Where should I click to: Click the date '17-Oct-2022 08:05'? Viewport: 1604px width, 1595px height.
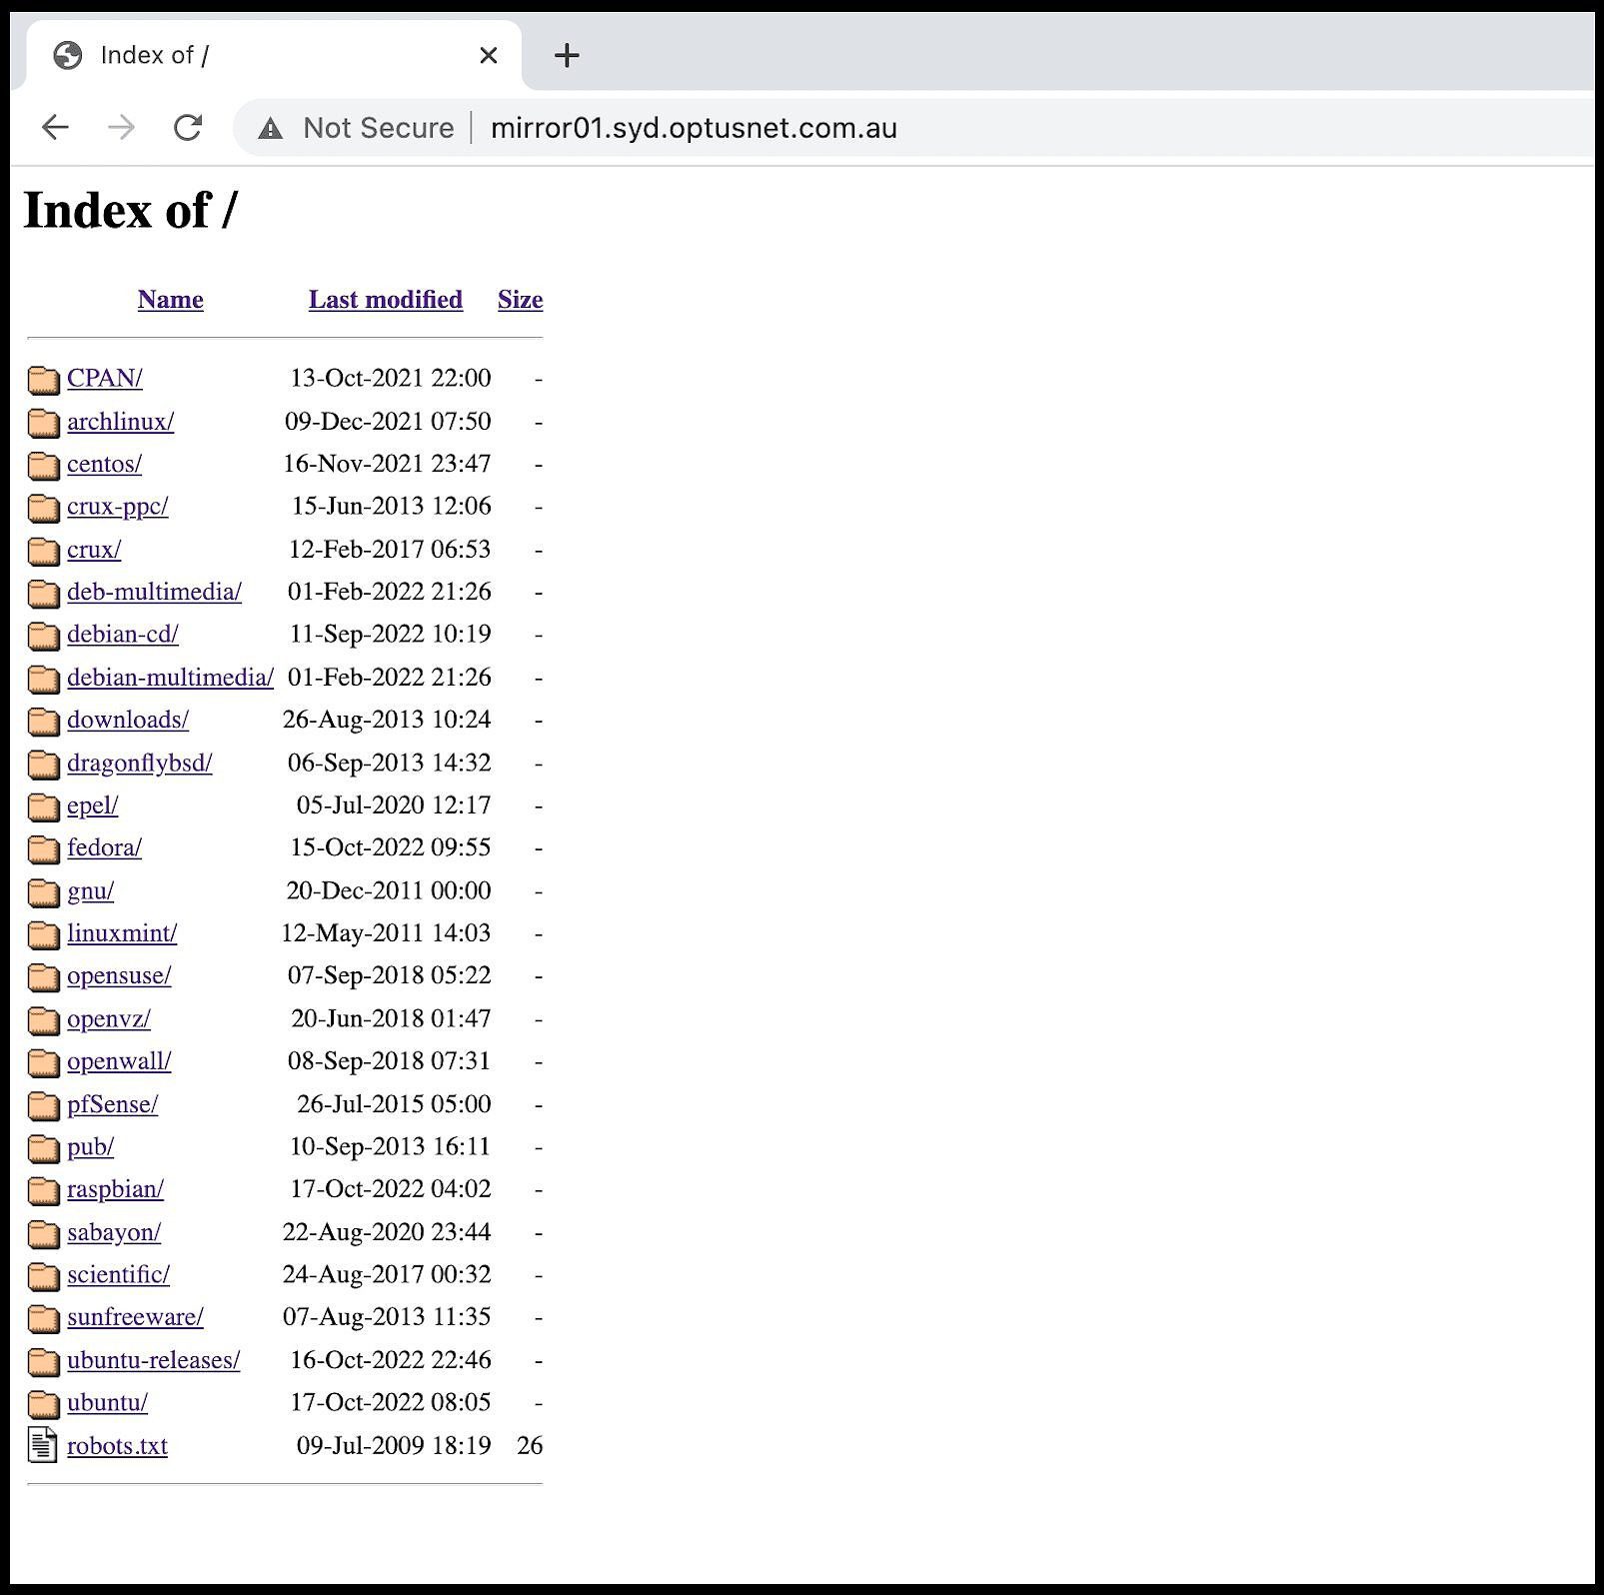(391, 1403)
